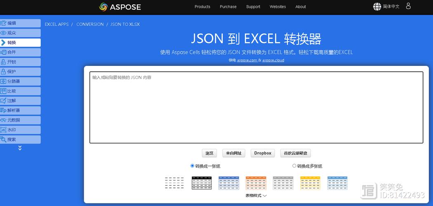Open the Websites menu

click(278, 7)
